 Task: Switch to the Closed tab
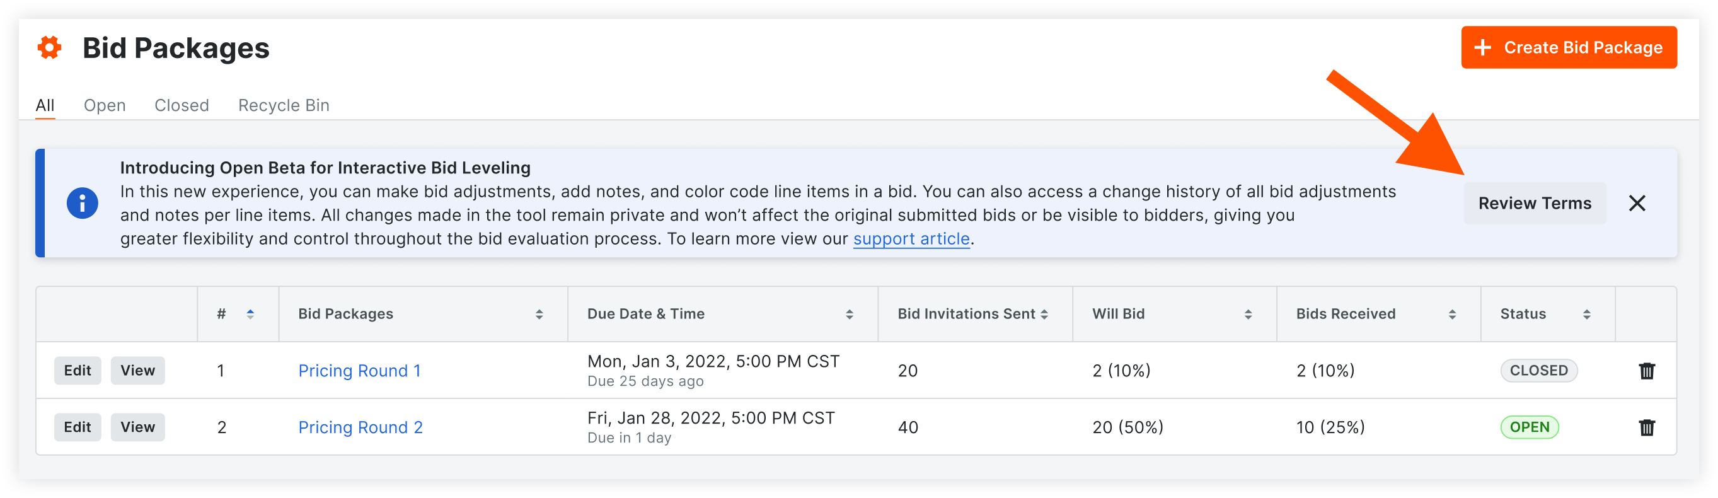point(182,105)
